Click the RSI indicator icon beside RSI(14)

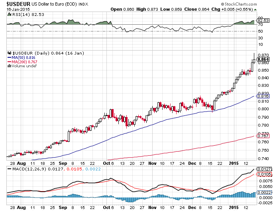coord(10,15)
